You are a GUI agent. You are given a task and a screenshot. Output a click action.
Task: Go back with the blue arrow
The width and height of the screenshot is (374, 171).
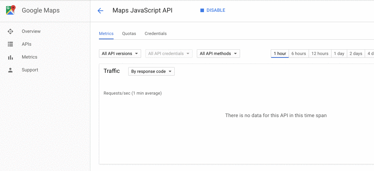(x=100, y=11)
